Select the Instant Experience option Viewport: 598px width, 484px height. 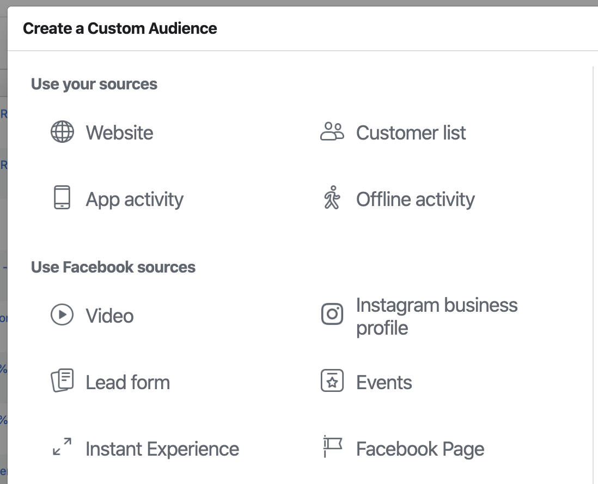(x=162, y=449)
